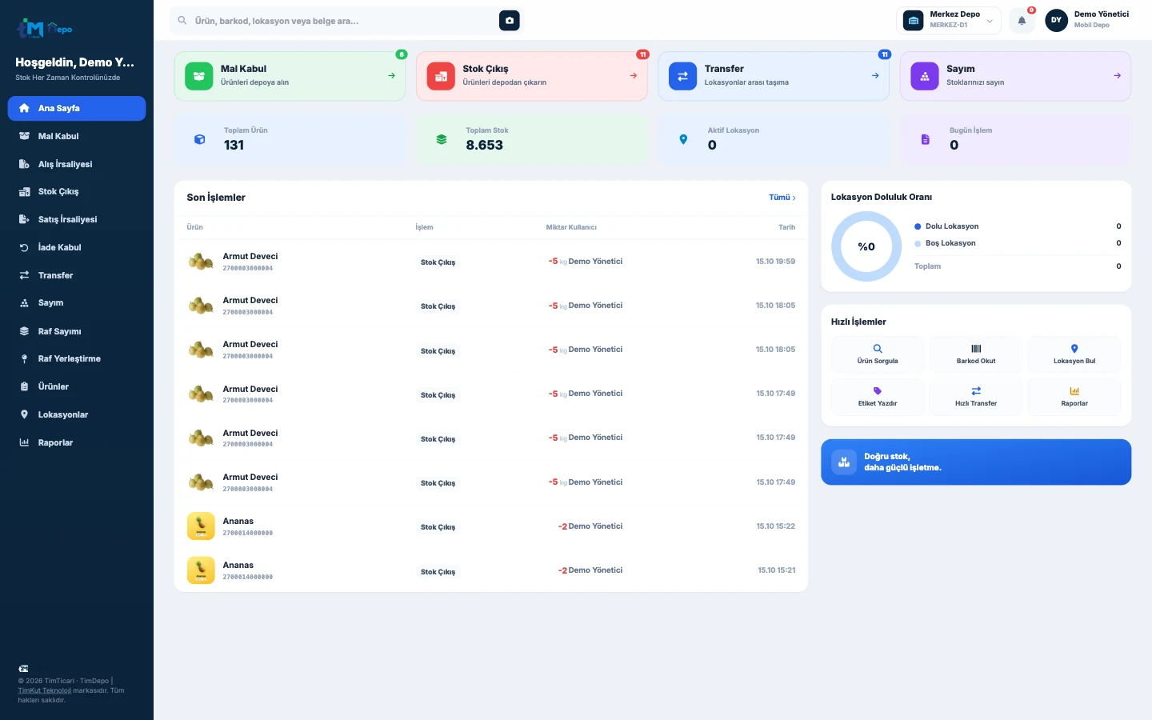Click the Bugün İşlem document icon
1152x720 pixels.
(x=925, y=139)
